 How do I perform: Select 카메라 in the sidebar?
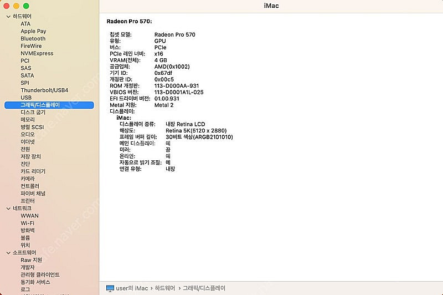[27, 179]
